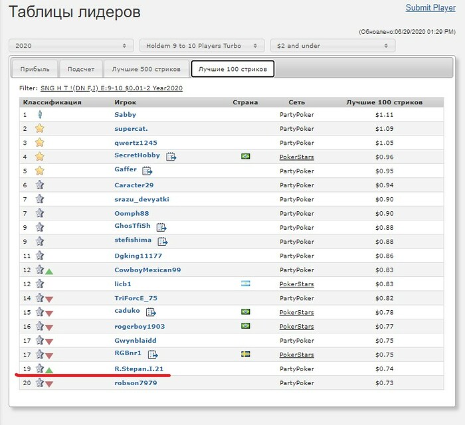Click the $1.11 value in Sabby row

click(385, 114)
